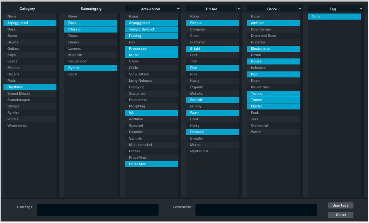Screen dimensions: 369x223
Task: Select the Dubstep genre
Action: click(273, 42)
